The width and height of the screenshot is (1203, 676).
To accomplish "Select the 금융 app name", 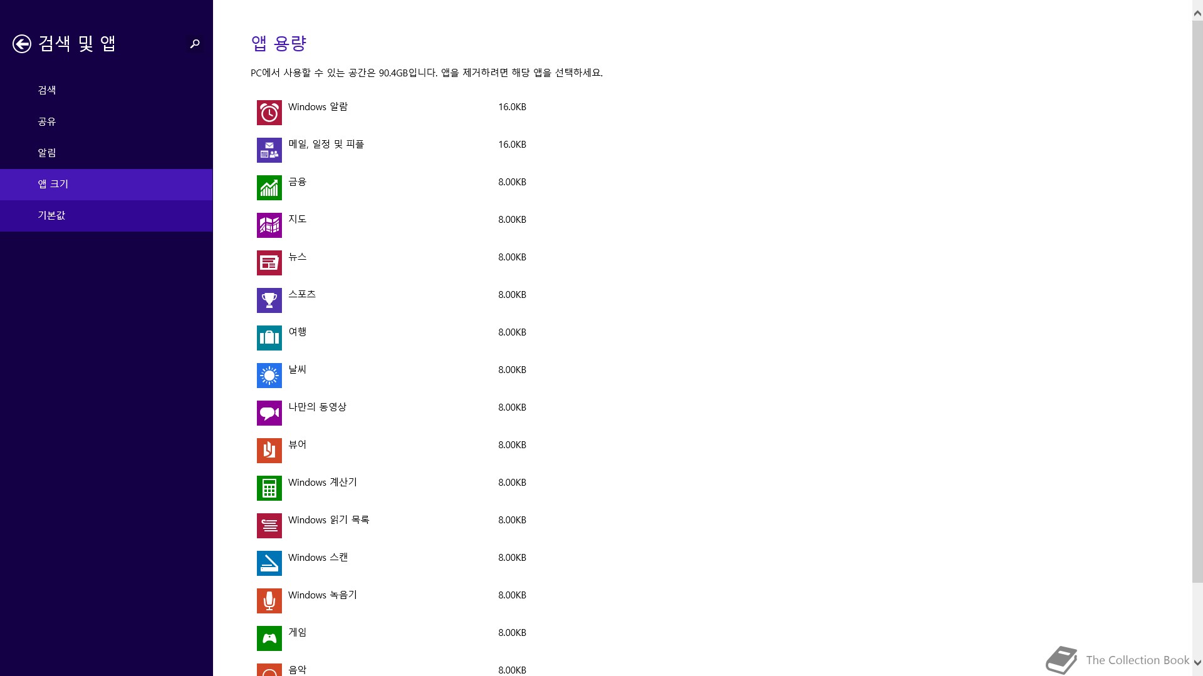I will tap(297, 182).
